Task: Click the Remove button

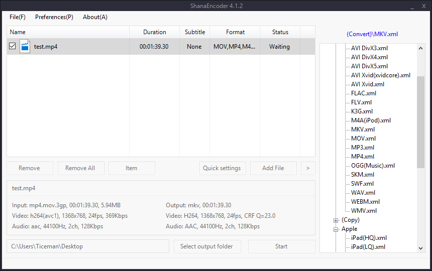Action: 30,168
